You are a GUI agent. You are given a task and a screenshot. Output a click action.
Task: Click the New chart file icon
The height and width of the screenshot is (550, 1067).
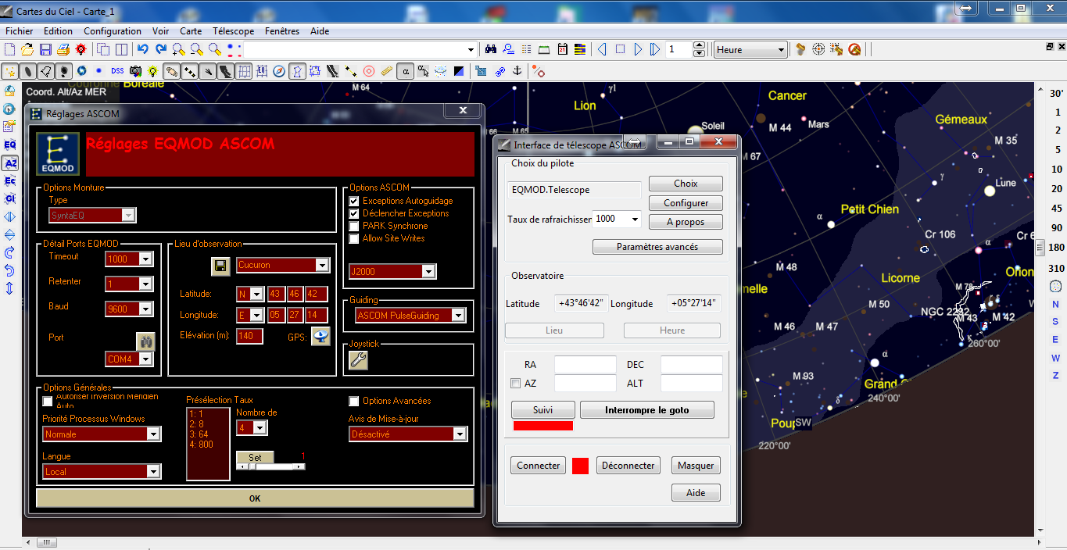10,49
